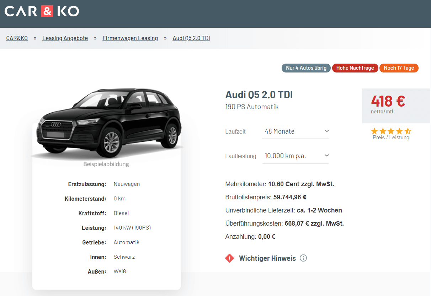The height and width of the screenshot is (296, 431).
Task: Go to CAR&KO breadcrumb link
Action: [x=17, y=38]
